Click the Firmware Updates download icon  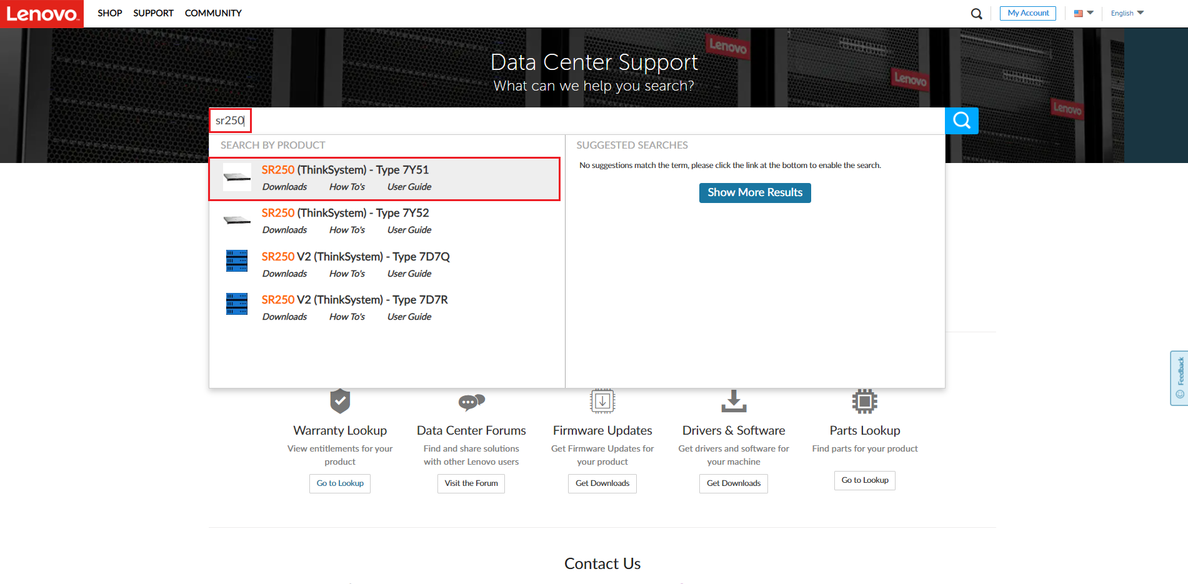[602, 402]
